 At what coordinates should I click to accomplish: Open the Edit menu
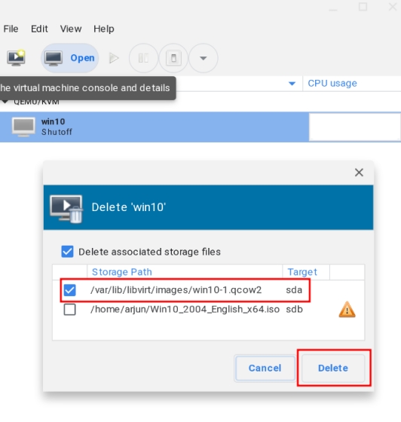coord(39,29)
